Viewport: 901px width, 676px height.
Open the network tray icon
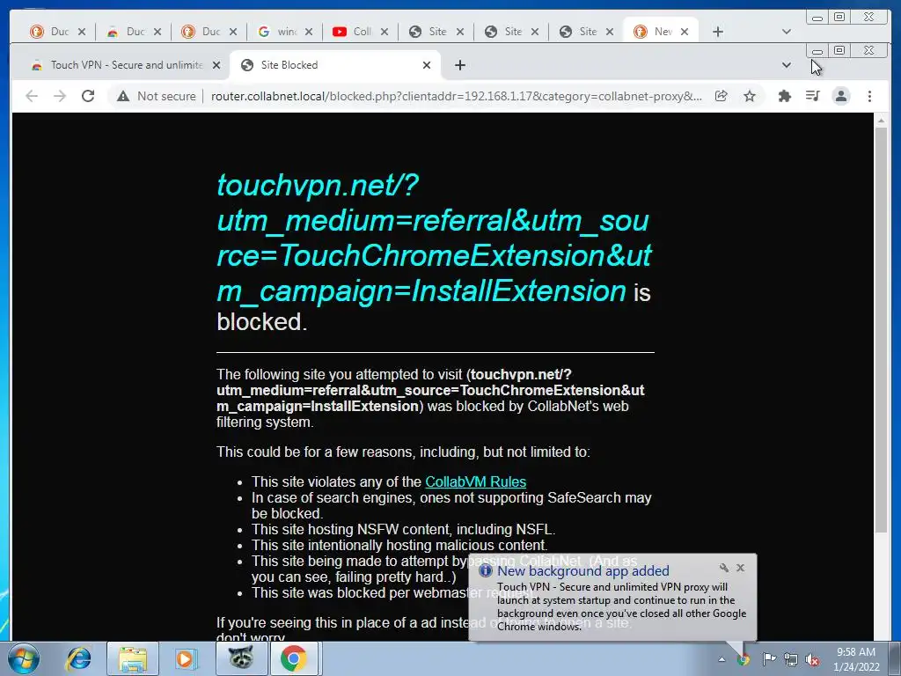(x=791, y=659)
